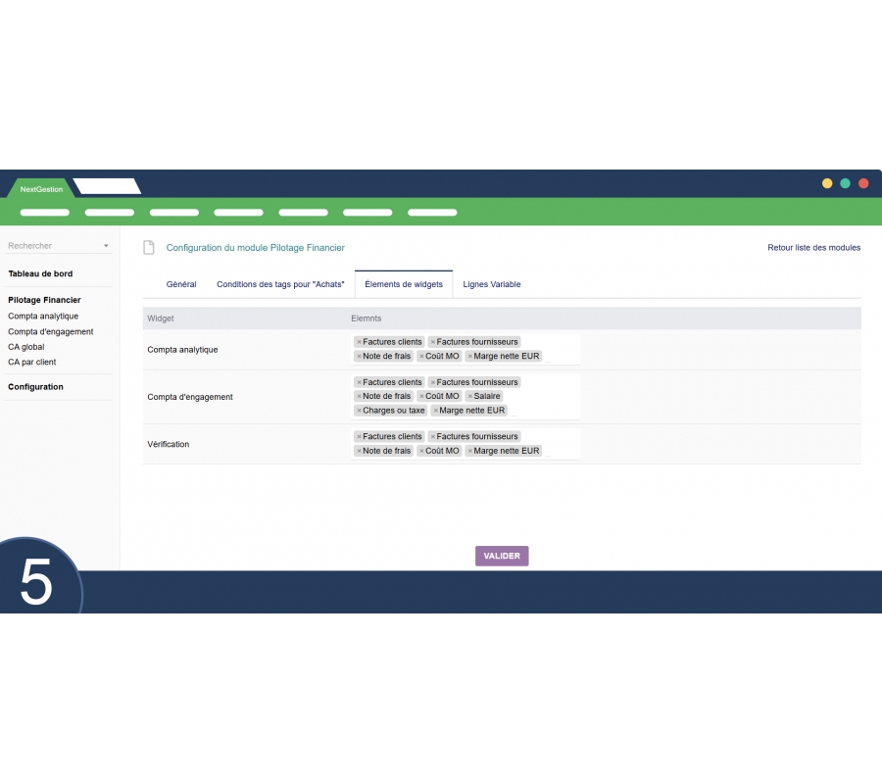Go to CA par client in the sidebar
This screenshot has height=784, width=882.
click(32, 362)
